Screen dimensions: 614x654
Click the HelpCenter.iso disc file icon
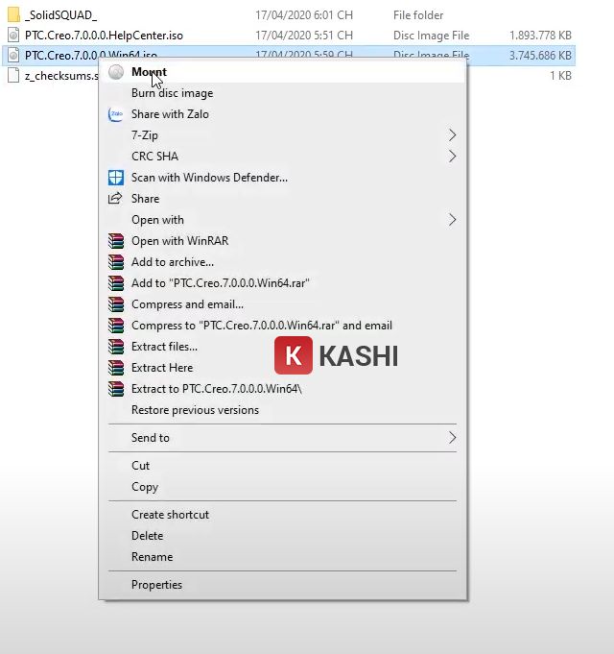[13, 35]
